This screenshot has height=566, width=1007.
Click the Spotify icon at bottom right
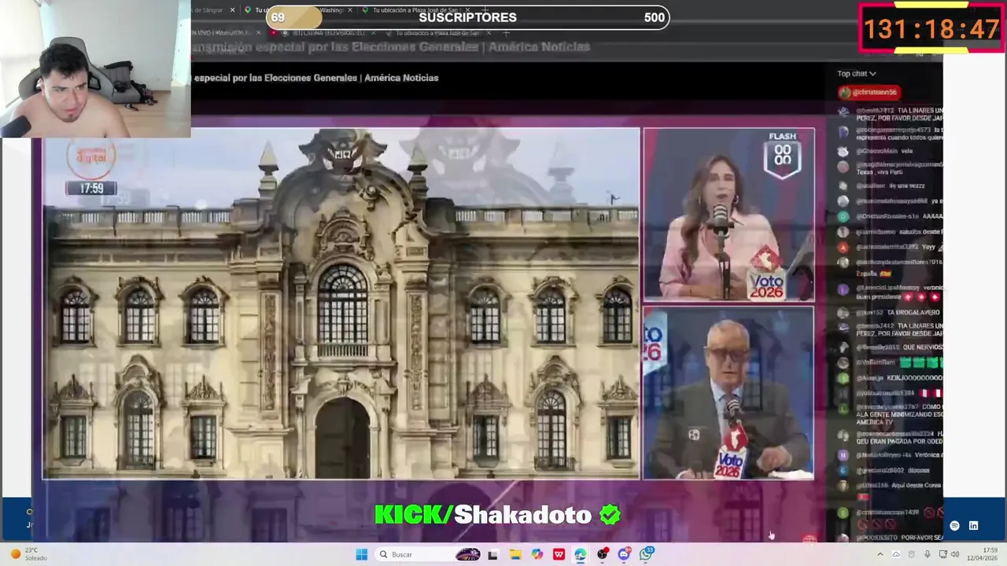tap(954, 525)
